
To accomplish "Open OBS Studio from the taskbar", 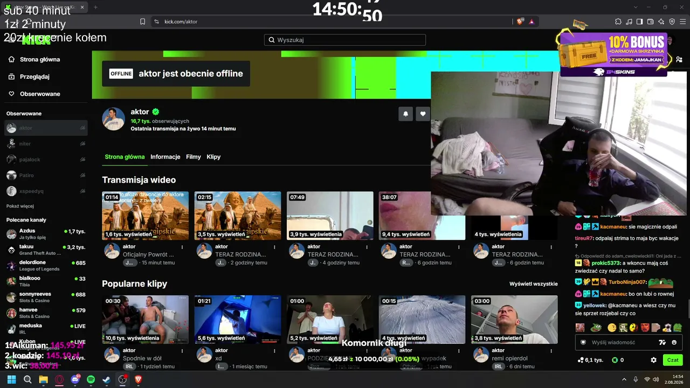I will click(122, 379).
